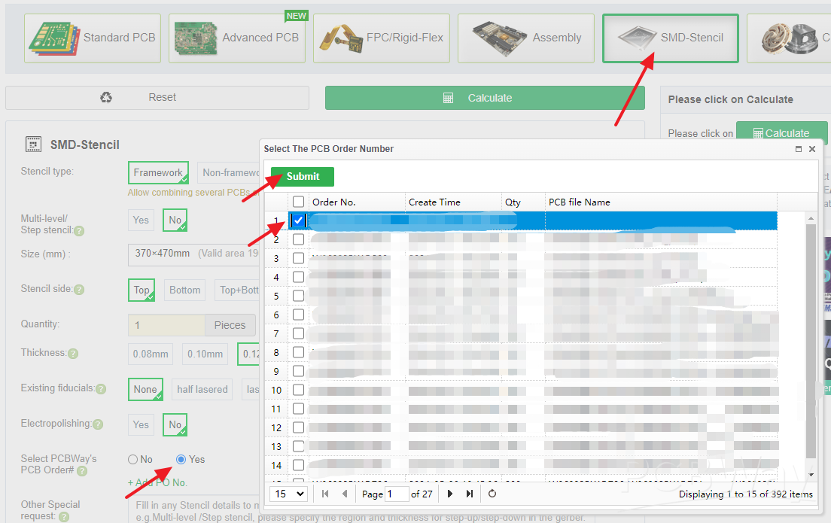Image resolution: width=831 pixels, height=523 pixels.
Task: Switch to the Standard PCB tab
Action: [93, 38]
